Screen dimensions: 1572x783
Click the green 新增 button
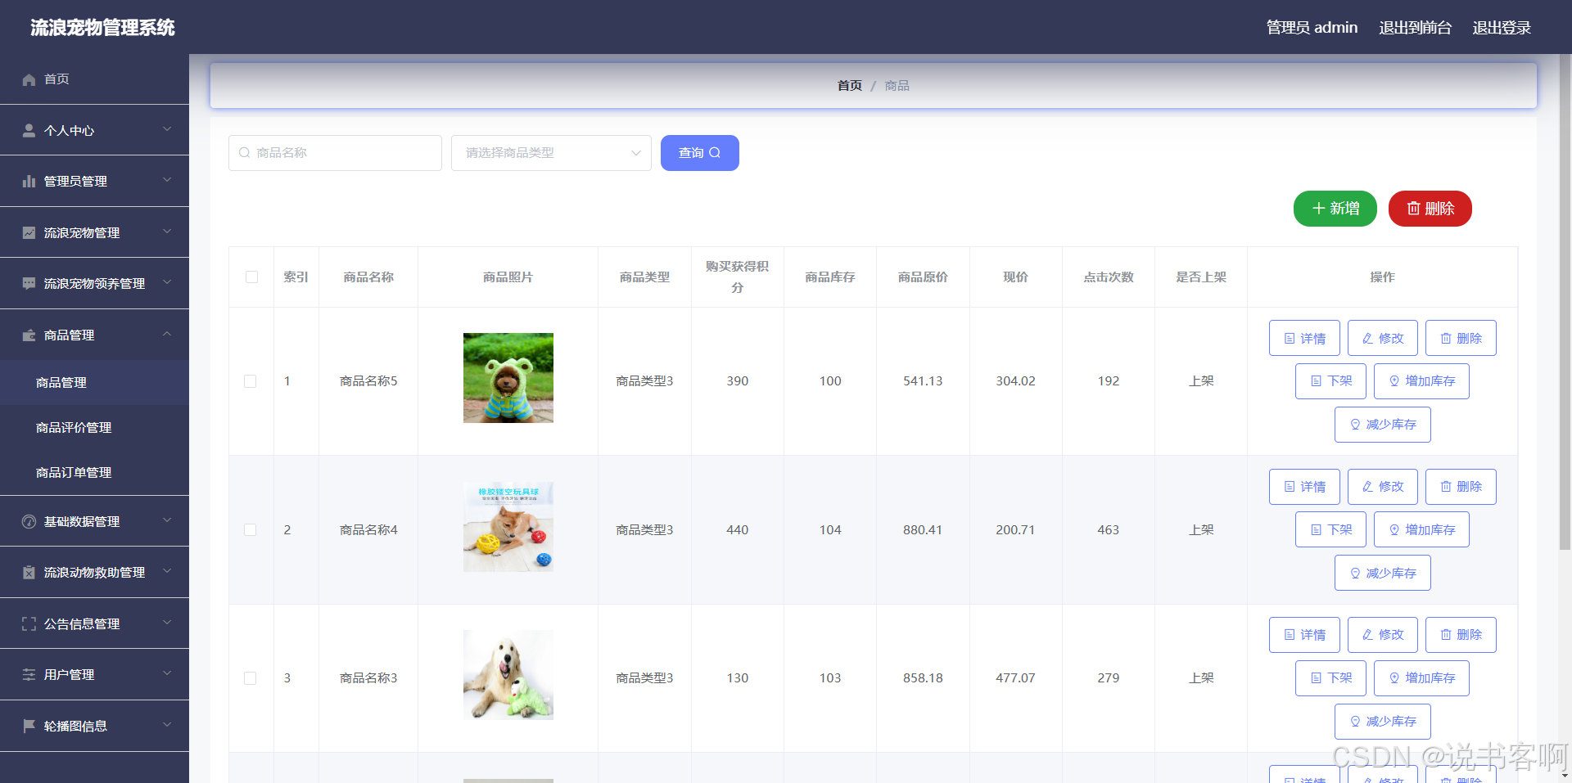tap(1335, 209)
